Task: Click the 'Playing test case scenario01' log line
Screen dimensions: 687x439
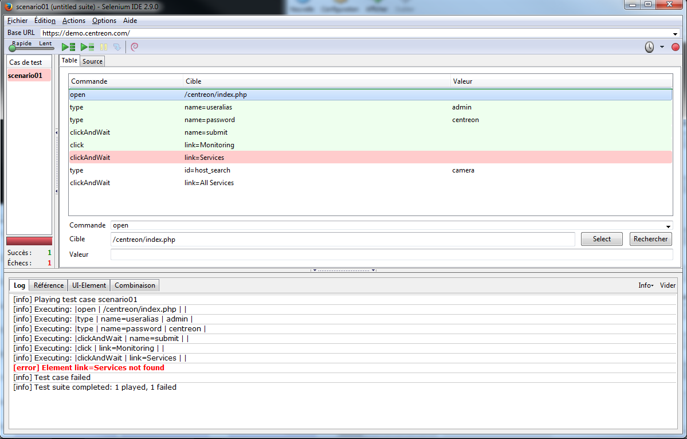Action: pos(76,300)
